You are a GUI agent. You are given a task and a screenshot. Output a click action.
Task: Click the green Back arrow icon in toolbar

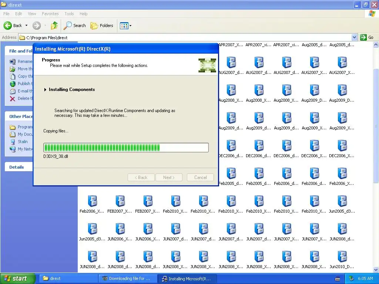[x=7, y=26]
